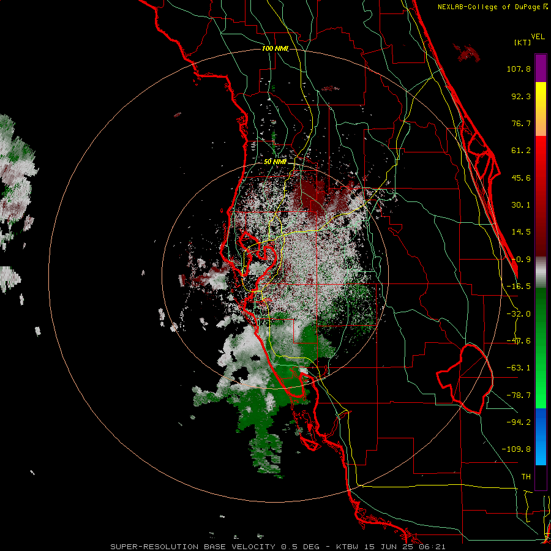Click the 30.1 velocity scale value
Viewport: 551px width, 551px height.
[521, 205]
